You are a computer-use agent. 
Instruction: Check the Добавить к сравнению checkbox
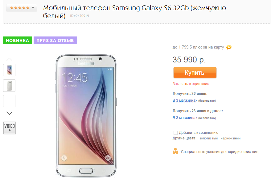click(x=175, y=133)
